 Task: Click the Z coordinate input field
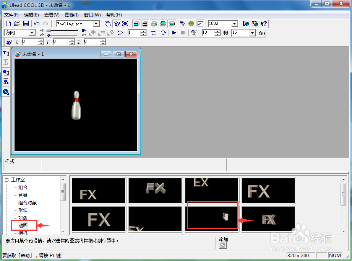(x=92, y=42)
